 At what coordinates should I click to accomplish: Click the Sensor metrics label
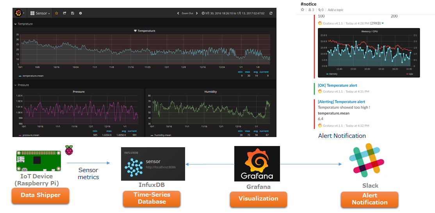[88, 174]
